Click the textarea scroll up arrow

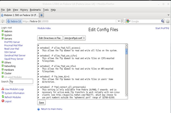(x=126, y=45)
